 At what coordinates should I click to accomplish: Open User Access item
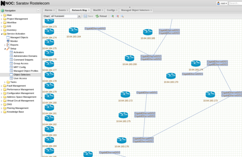point(20,78)
